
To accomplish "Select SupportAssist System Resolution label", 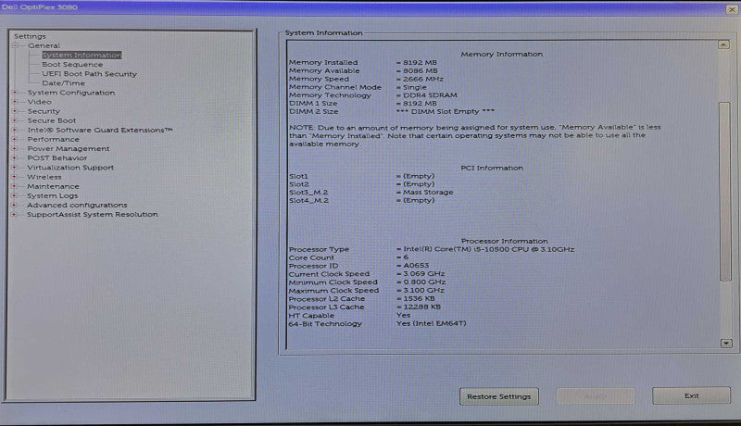I will [92, 214].
